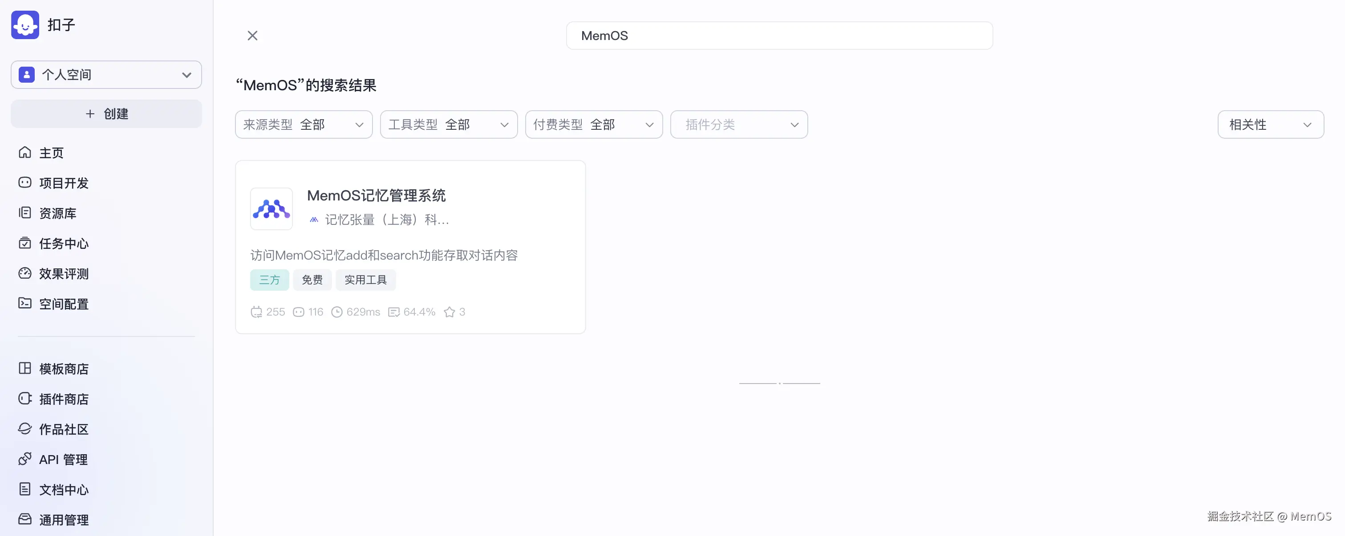
Task: Click the template store icon
Action: coord(24,368)
